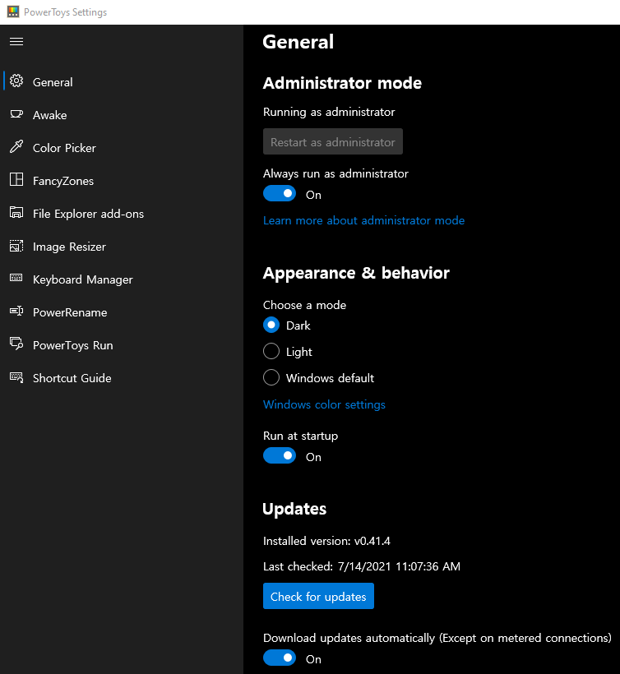Open the Windows color settings link
The width and height of the screenshot is (620, 674).
tap(324, 404)
